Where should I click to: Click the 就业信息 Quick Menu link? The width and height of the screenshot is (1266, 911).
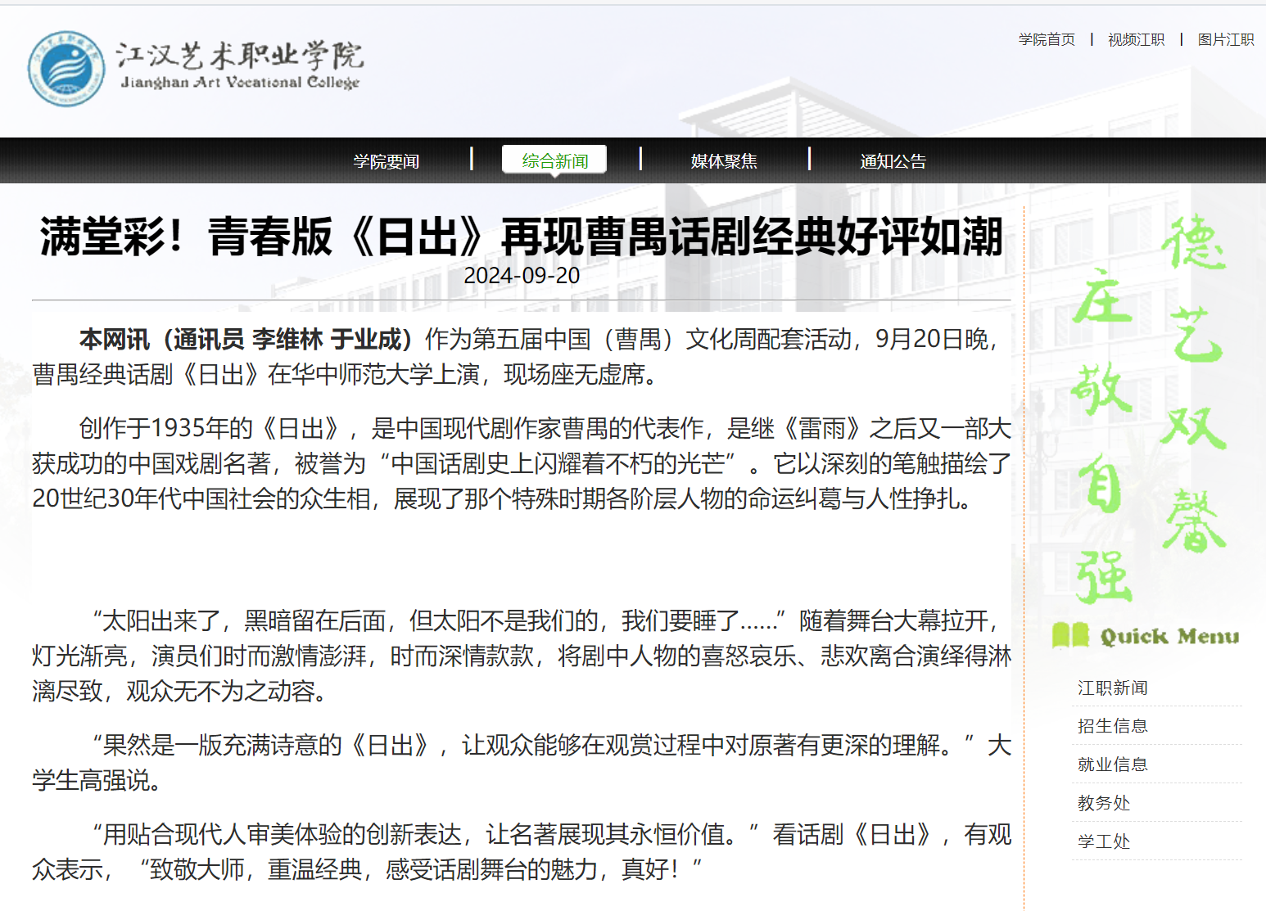click(x=1112, y=764)
